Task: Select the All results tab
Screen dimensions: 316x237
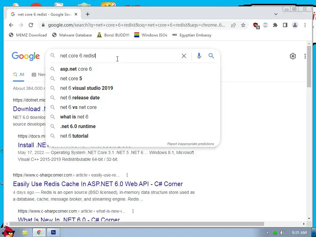Action: 19,75
